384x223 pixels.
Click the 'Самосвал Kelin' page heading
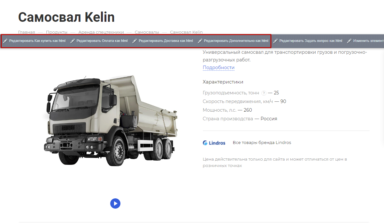pos(66,17)
